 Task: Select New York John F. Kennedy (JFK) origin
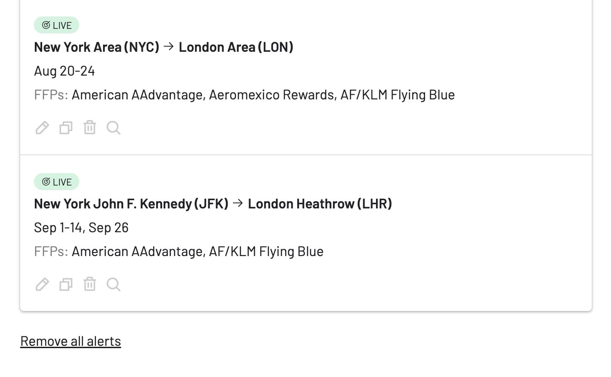click(x=131, y=204)
